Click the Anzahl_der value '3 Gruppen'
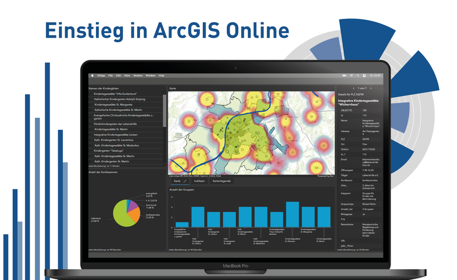457x280 pixels. 368,209
